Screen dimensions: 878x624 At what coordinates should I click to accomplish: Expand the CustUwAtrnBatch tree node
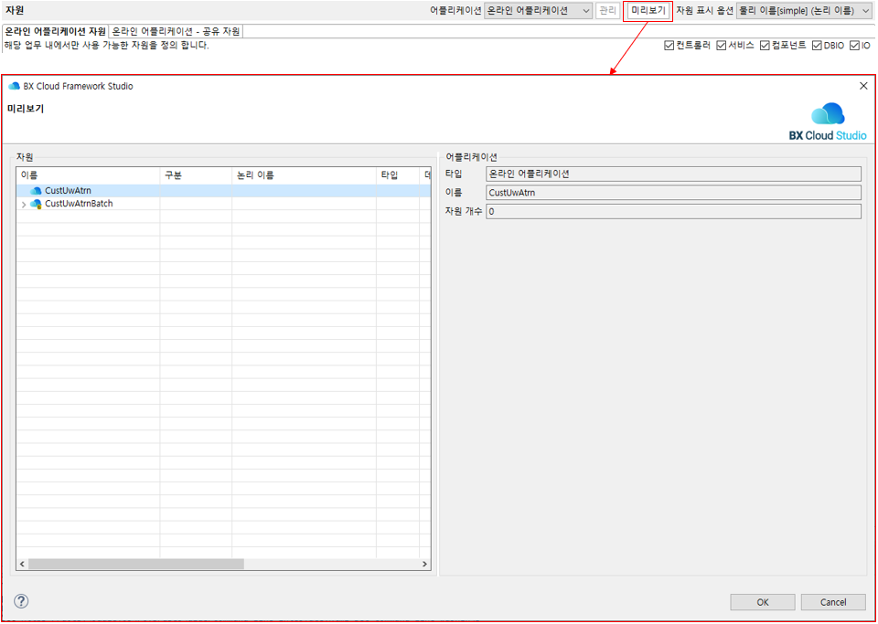(23, 204)
